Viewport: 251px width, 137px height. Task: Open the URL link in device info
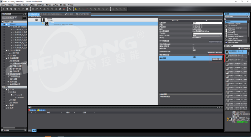click(x=242, y=122)
